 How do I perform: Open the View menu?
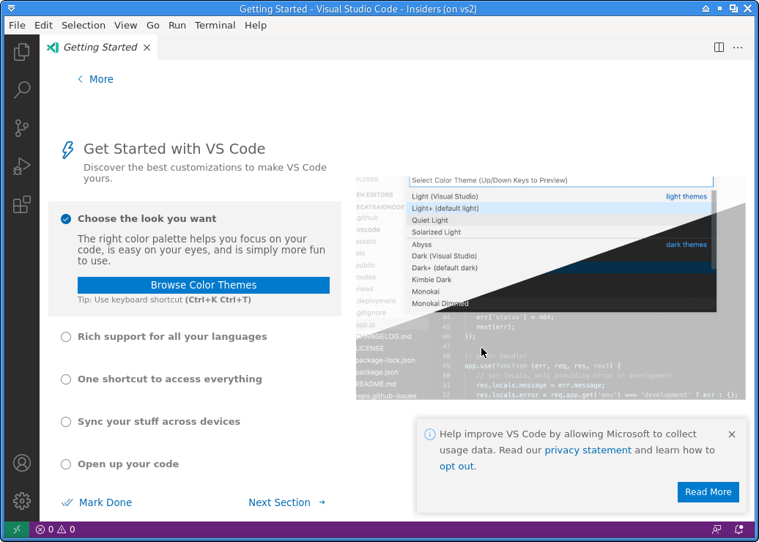coord(126,25)
